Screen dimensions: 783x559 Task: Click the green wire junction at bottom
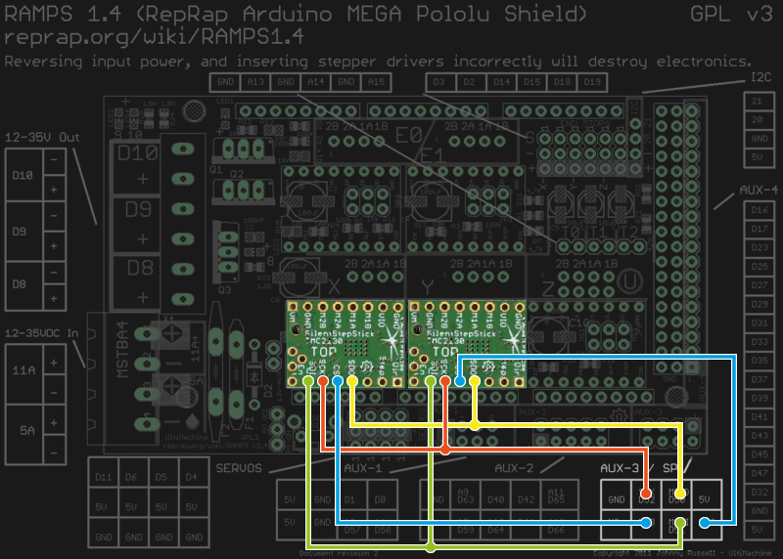(431, 547)
